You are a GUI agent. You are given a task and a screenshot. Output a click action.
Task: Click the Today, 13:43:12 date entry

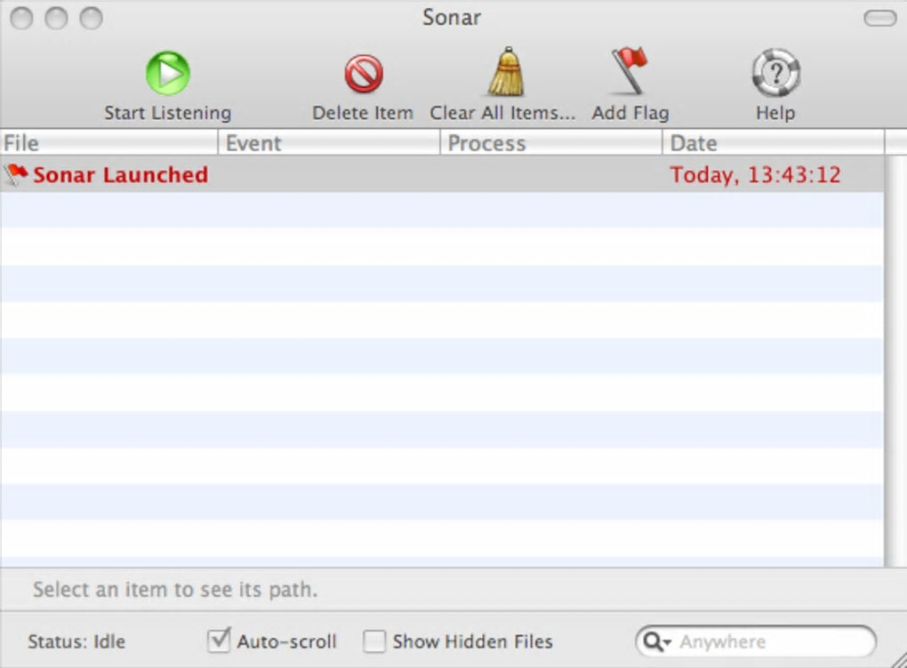[756, 175]
